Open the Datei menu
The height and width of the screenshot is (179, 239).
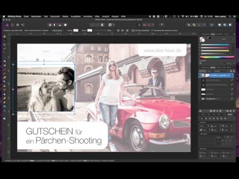[26, 16]
